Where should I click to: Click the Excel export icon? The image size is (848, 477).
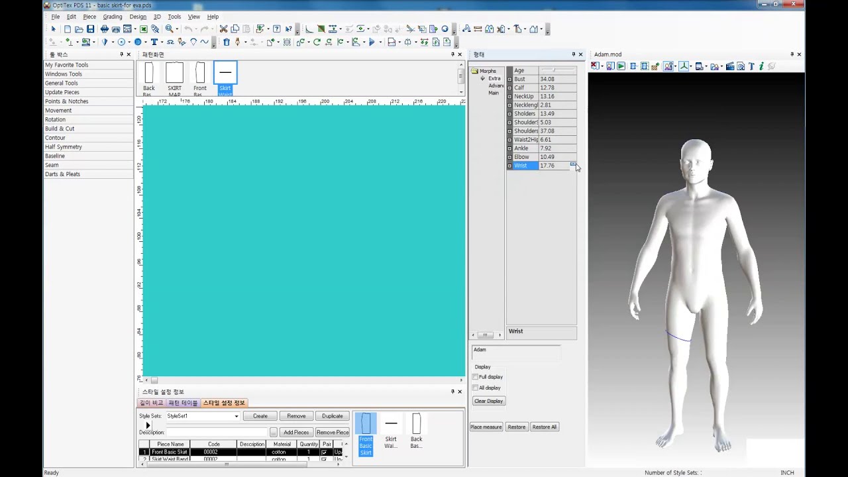tap(143, 29)
